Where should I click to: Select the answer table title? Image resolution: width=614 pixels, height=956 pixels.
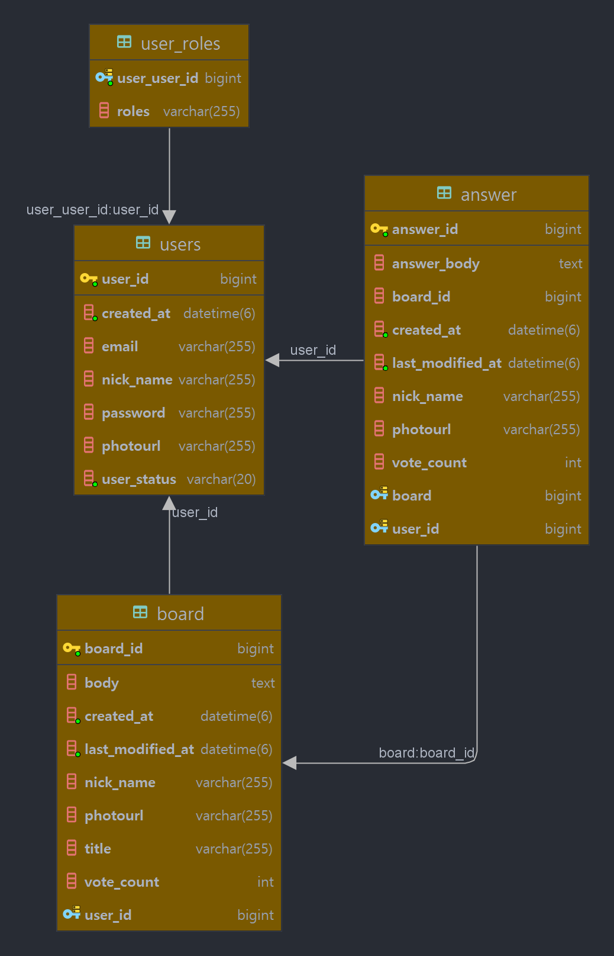click(x=489, y=195)
